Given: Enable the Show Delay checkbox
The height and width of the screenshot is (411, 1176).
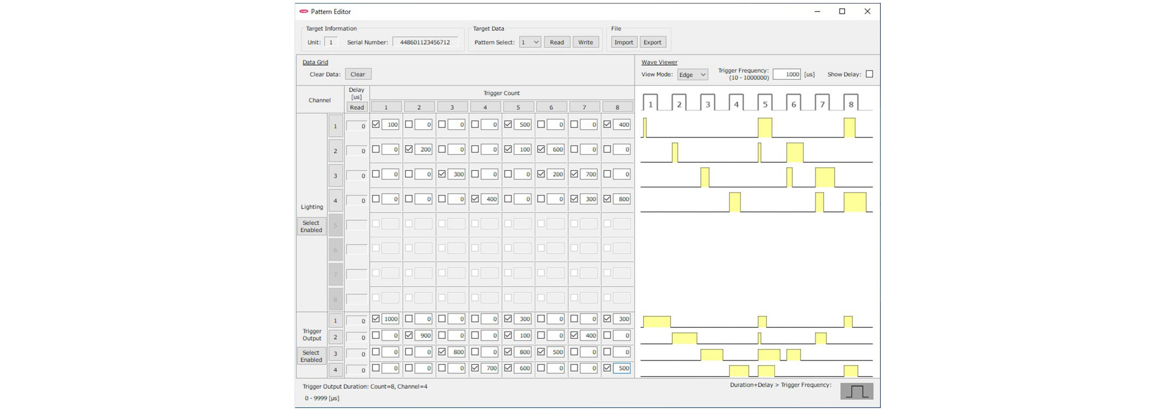Looking at the screenshot, I should point(869,75).
